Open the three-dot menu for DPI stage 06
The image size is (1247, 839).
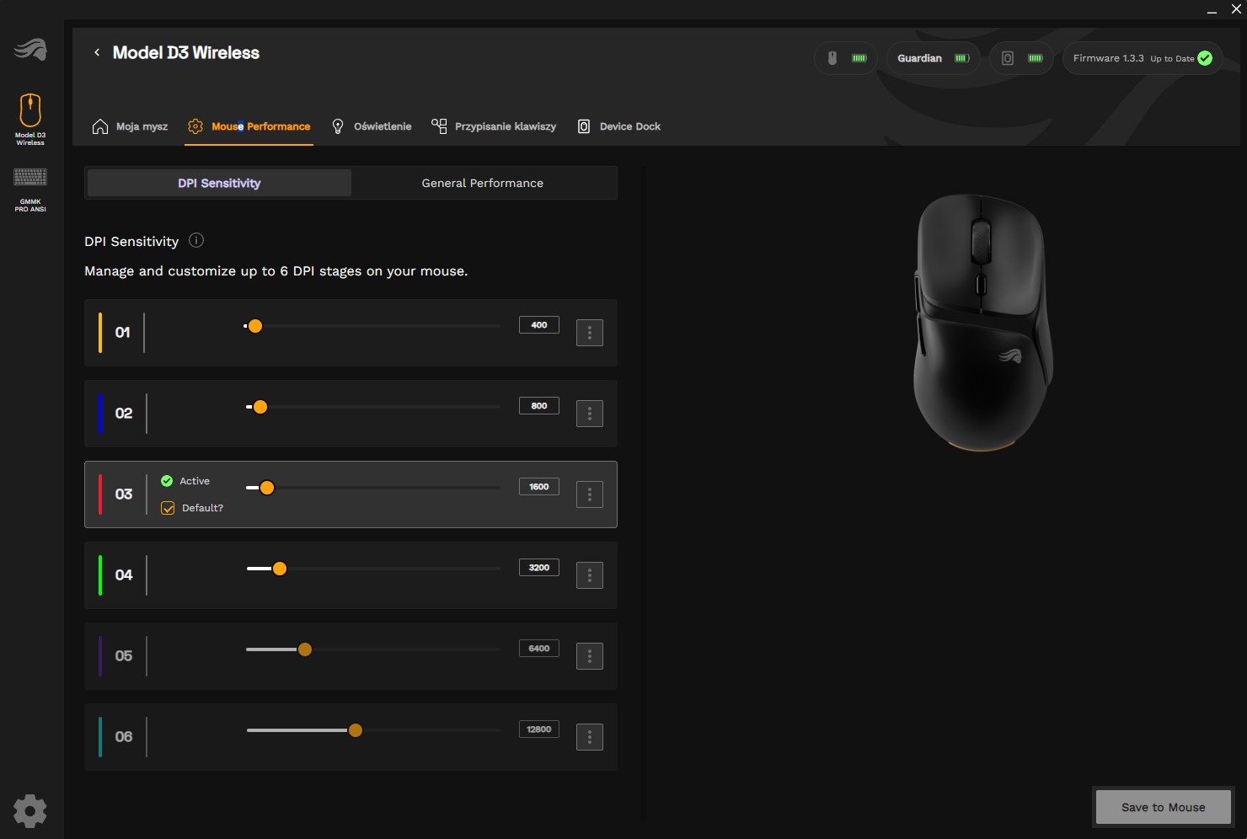pos(589,737)
